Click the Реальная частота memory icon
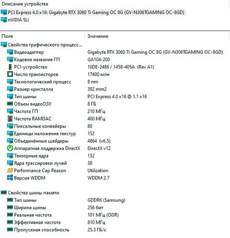Viewport: 230px width, 238px height. pos(10,215)
